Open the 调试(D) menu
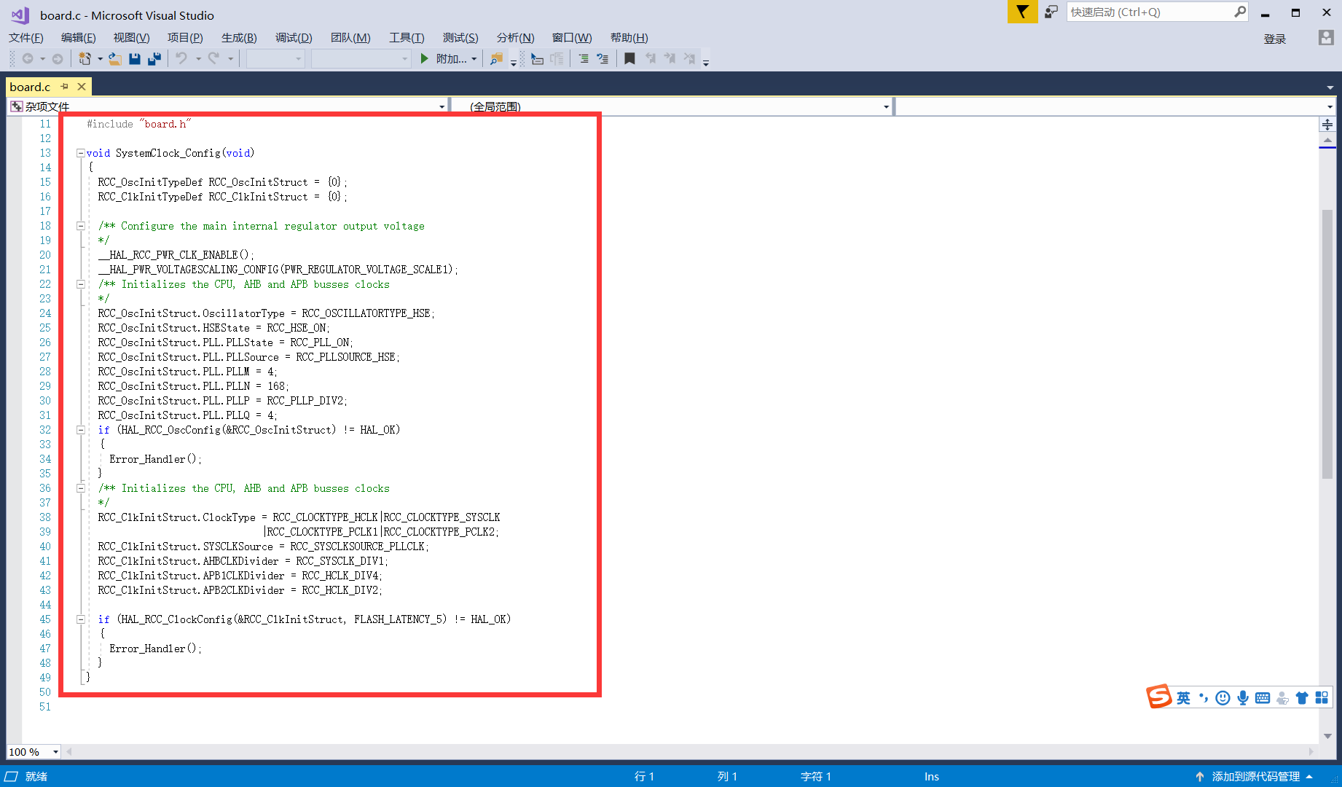Image resolution: width=1342 pixels, height=787 pixels. (x=294, y=37)
